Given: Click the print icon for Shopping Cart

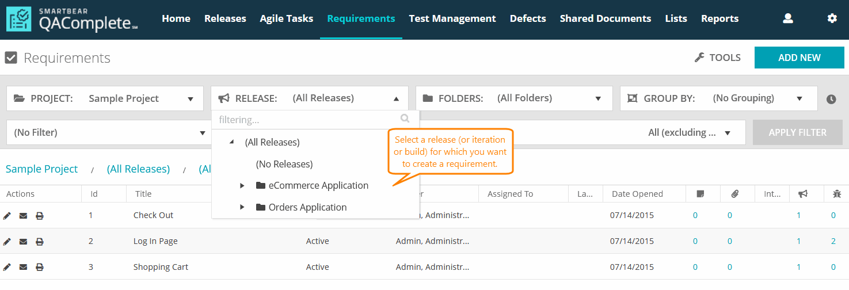Looking at the screenshot, I should 40,268.
